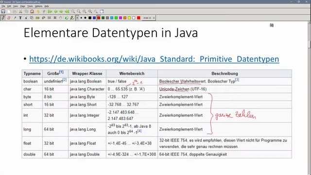Open the Tools menu
The image size is (311, 175).
point(30,6)
